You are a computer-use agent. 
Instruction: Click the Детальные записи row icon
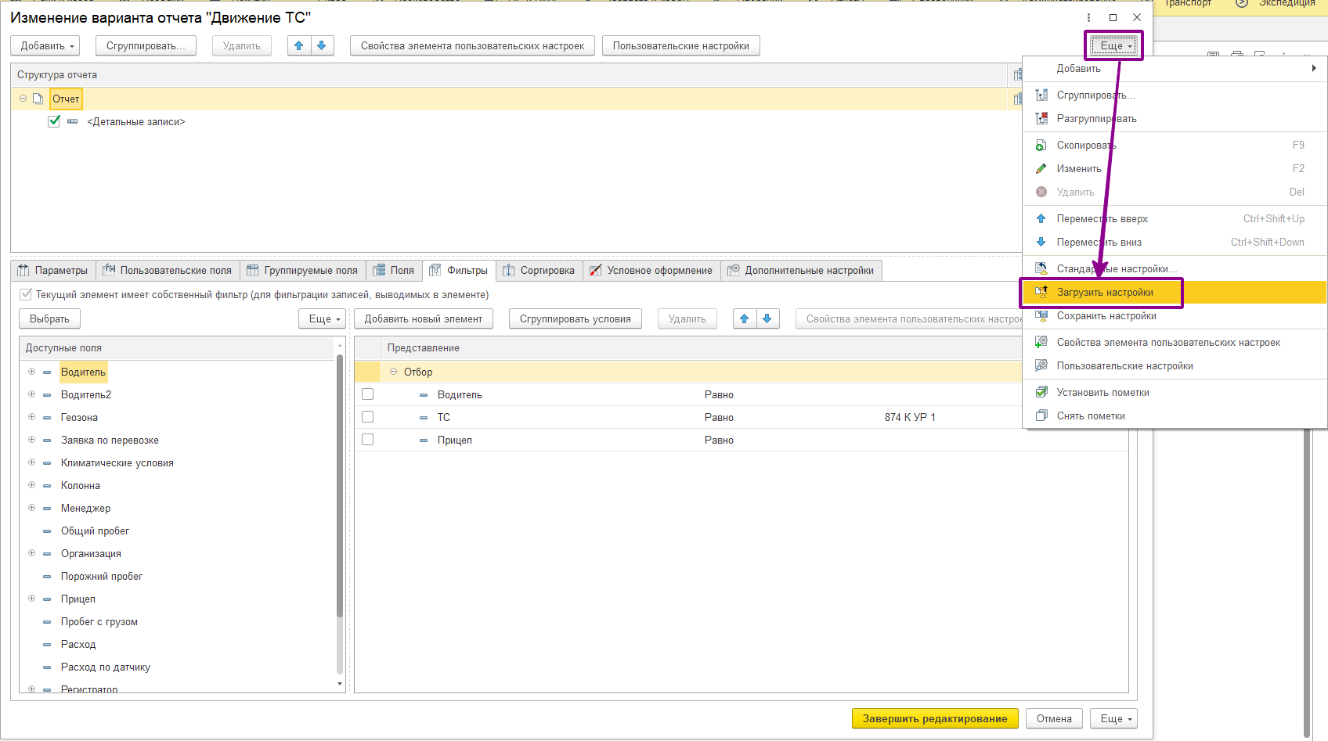coord(72,121)
